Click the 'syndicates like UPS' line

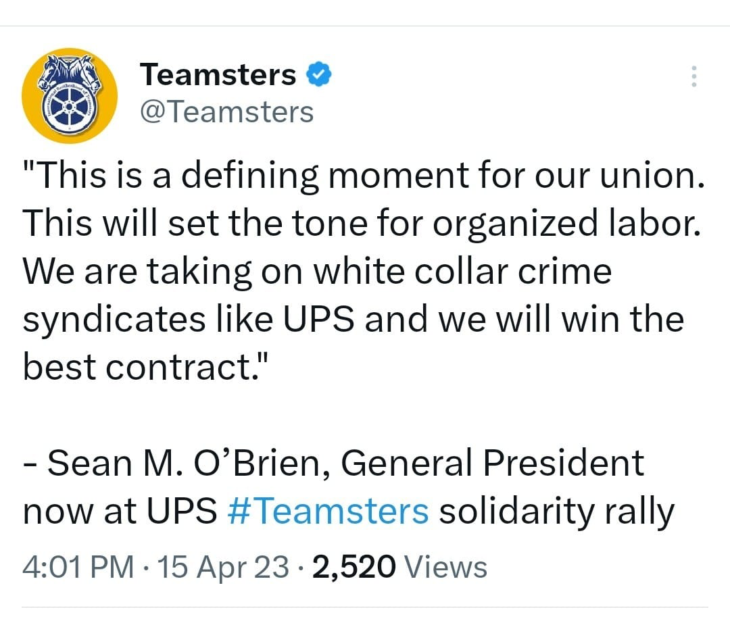(x=354, y=320)
